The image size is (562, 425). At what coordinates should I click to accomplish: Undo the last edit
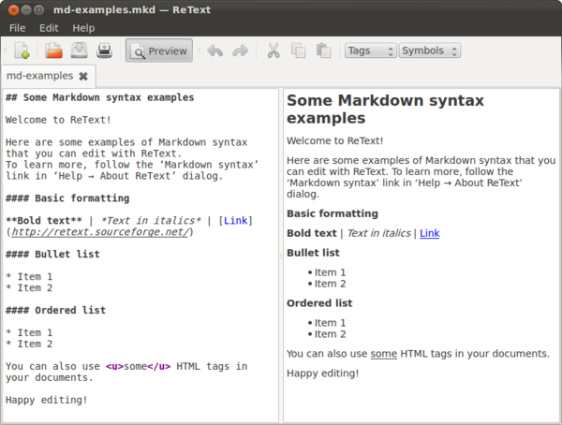click(215, 51)
